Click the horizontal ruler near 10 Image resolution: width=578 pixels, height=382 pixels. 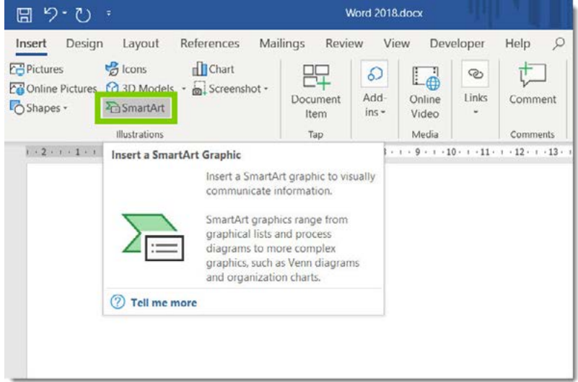(451, 151)
